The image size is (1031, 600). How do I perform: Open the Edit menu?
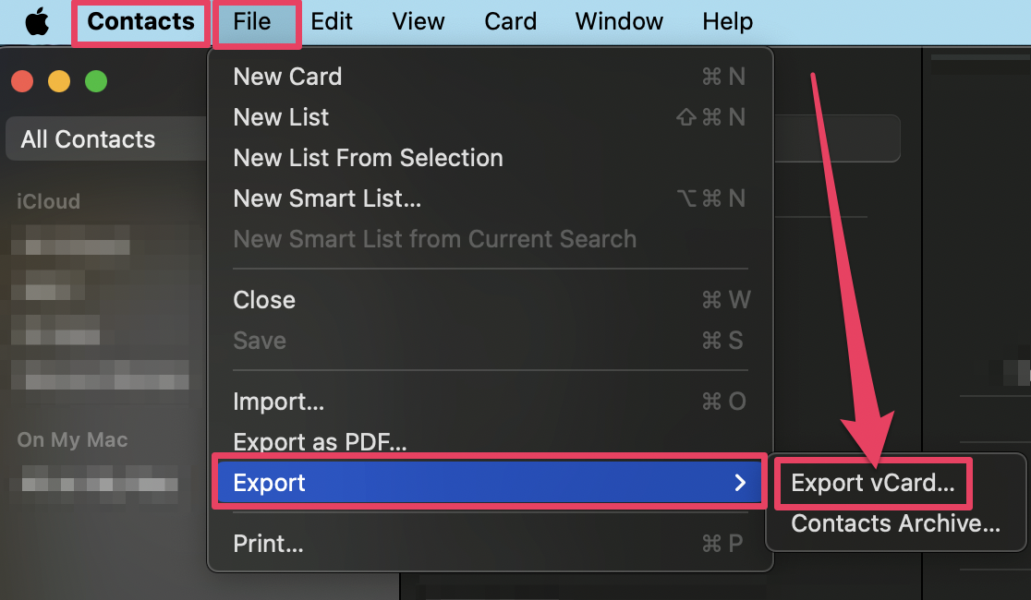point(332,21)
